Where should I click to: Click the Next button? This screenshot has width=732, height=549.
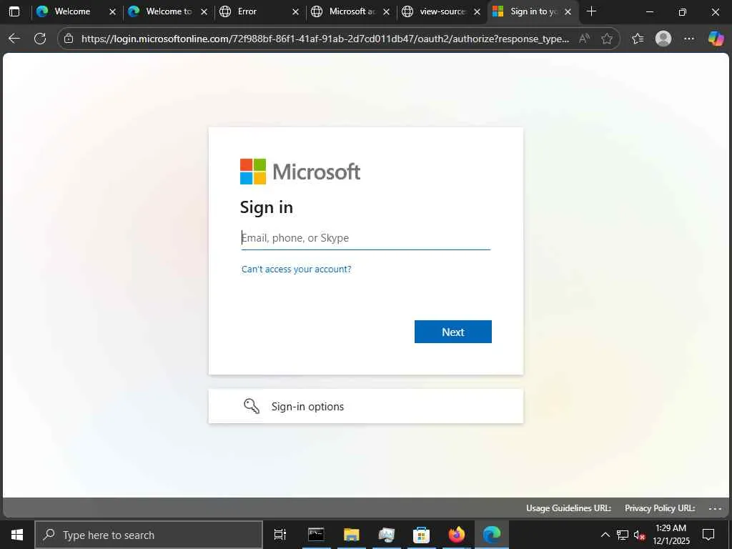point(452,332)
